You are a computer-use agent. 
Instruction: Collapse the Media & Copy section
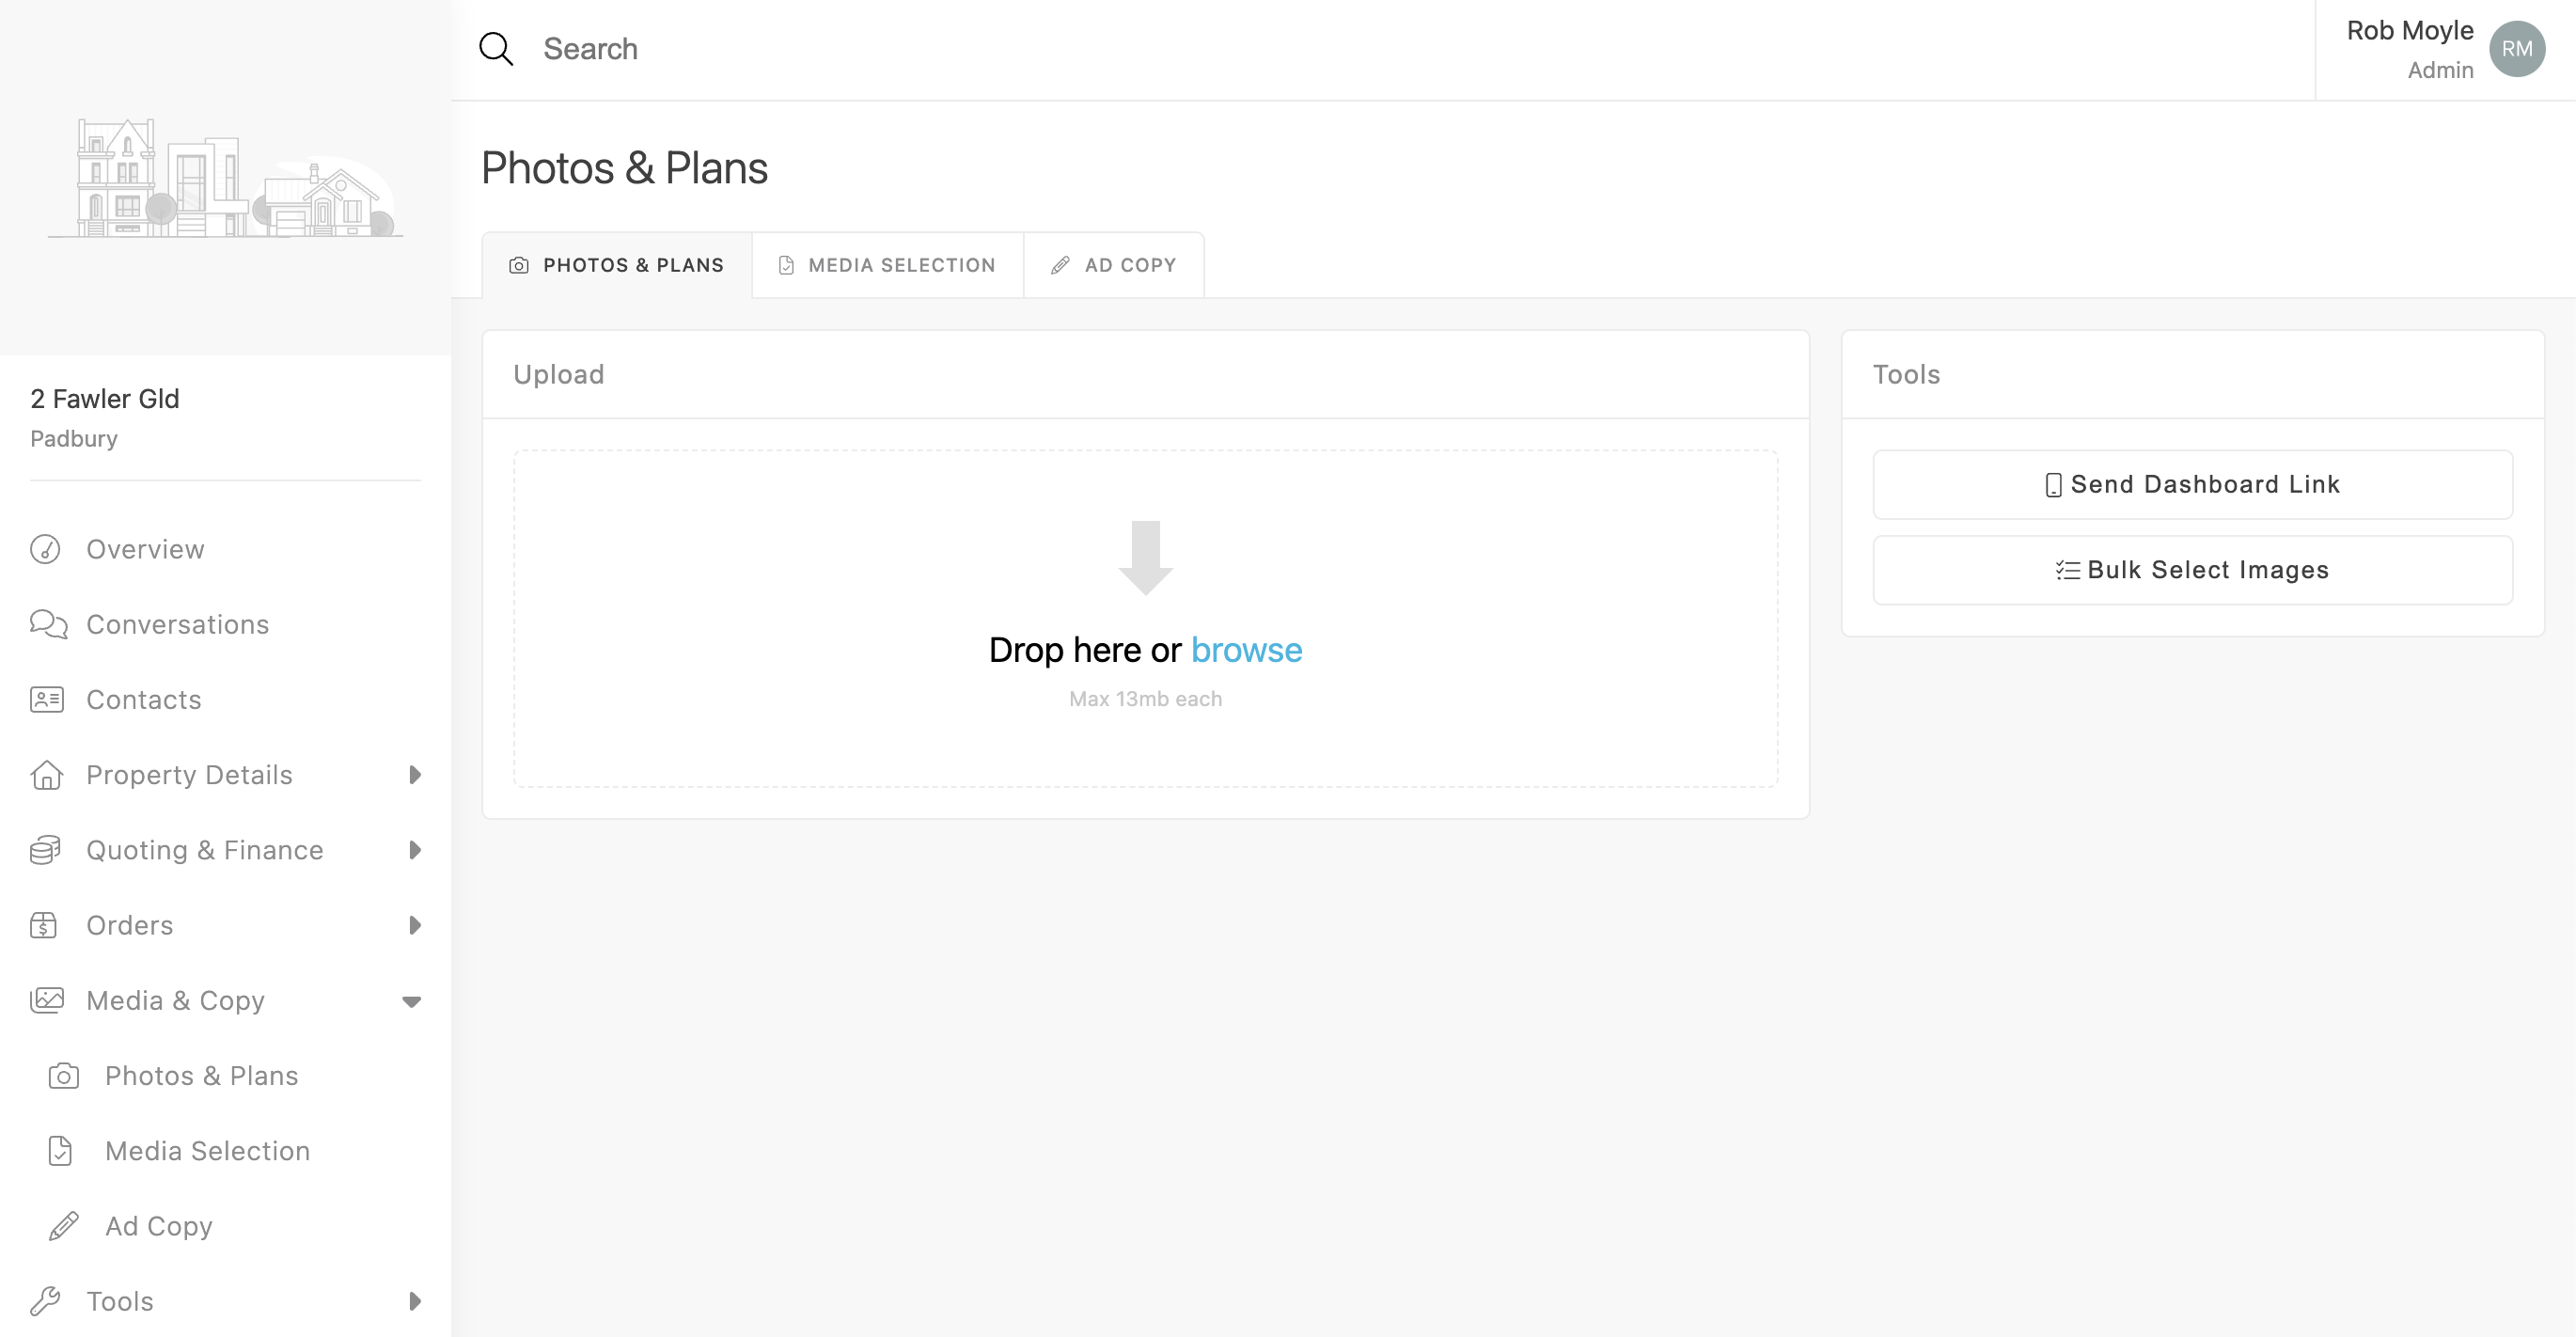pyautogui.click(x=411, y=1001)
